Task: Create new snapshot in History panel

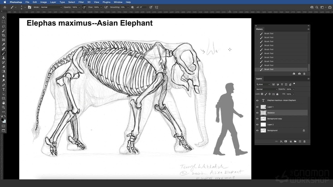Action: pos(299,74)
